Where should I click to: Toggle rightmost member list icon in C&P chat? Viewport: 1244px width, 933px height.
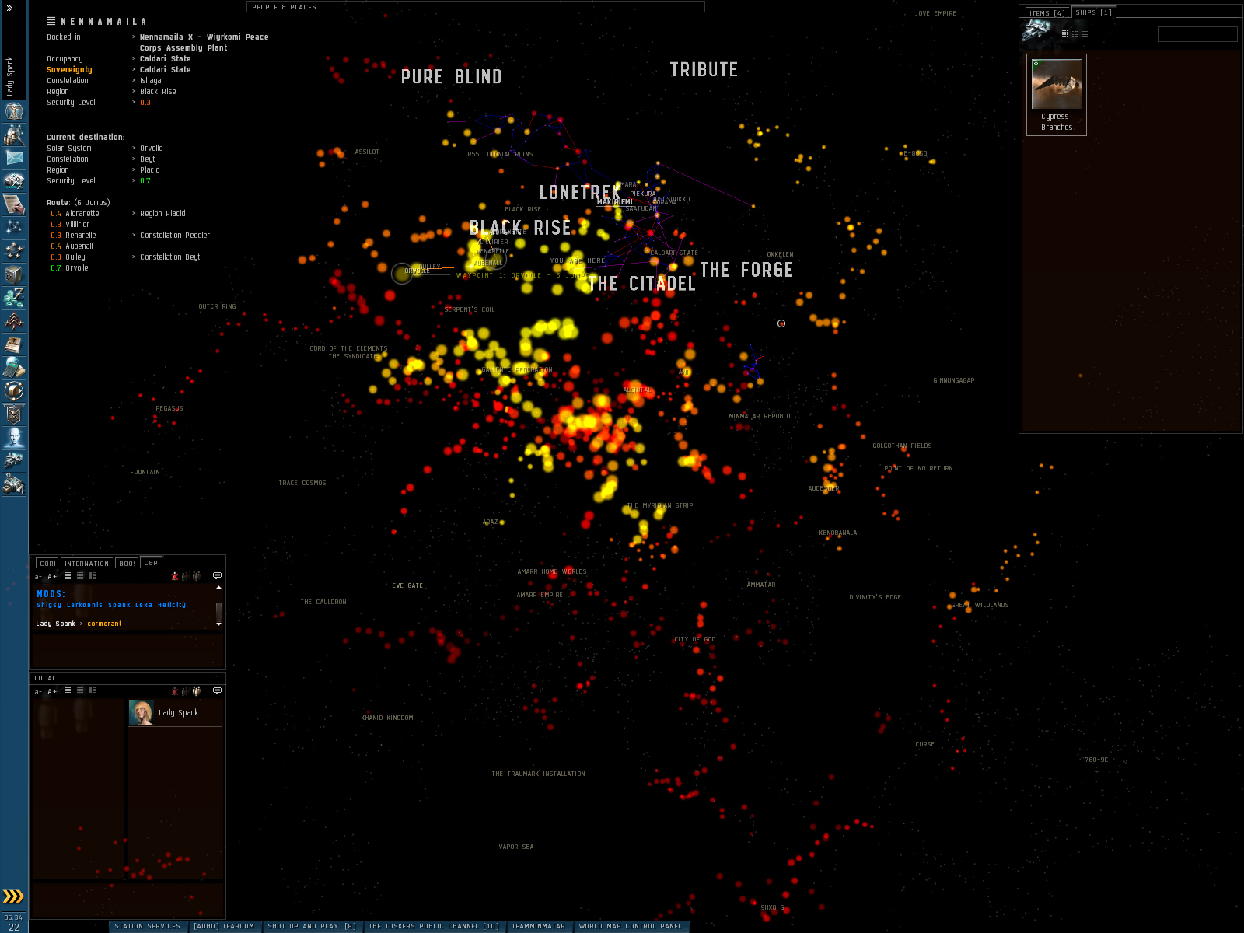click(197, 576)
